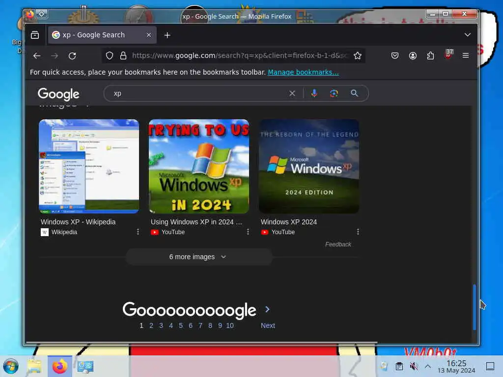The width and height of the screenshot is (503, 377).
Task: Click the Google search box containing xp
Action: [x=199, y=93]
